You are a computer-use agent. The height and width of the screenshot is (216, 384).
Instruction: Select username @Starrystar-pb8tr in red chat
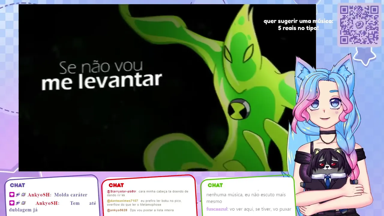121,191
